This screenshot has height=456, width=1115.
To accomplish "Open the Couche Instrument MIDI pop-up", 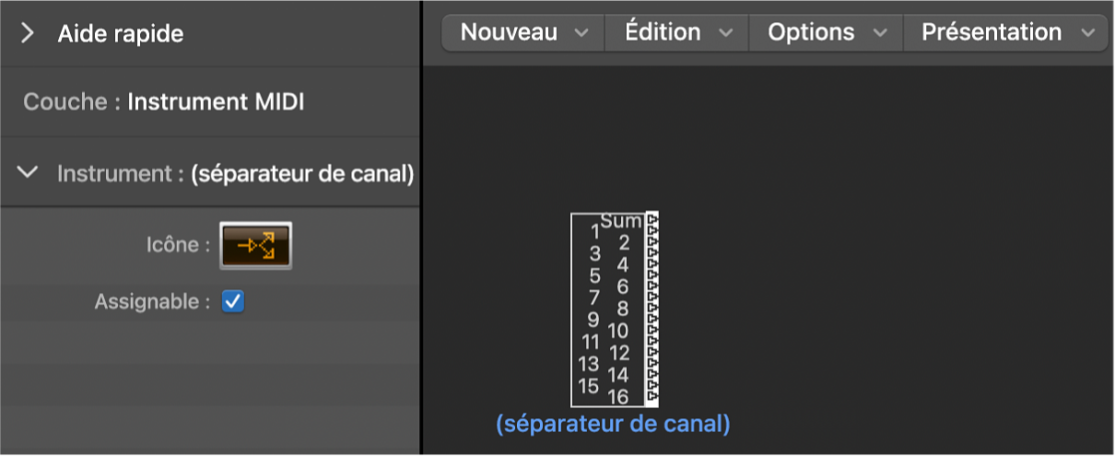I will tap(216, 101).
